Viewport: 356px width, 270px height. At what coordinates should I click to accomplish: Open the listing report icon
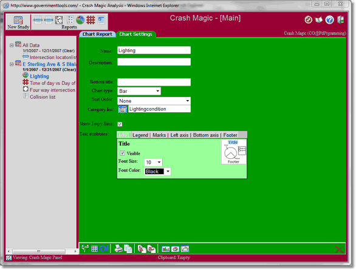70,21
